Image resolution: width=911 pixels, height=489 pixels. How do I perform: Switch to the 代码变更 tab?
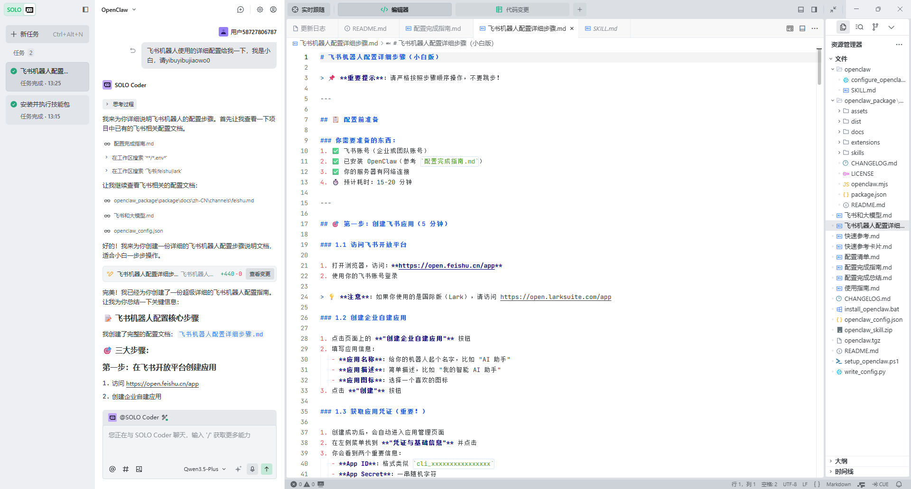pos(512,9)
